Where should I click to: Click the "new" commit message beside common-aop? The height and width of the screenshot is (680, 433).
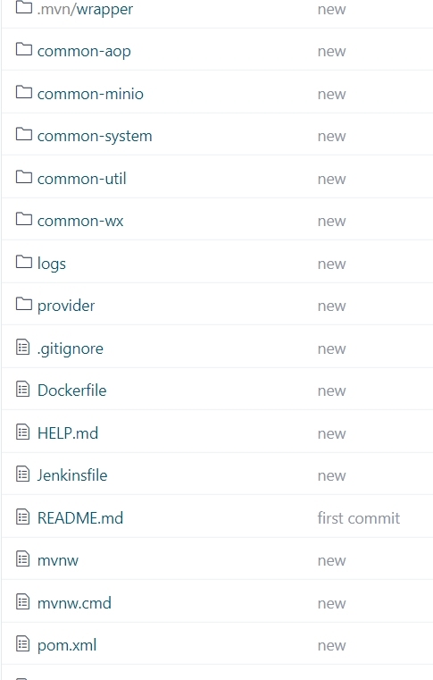[331, 52]
